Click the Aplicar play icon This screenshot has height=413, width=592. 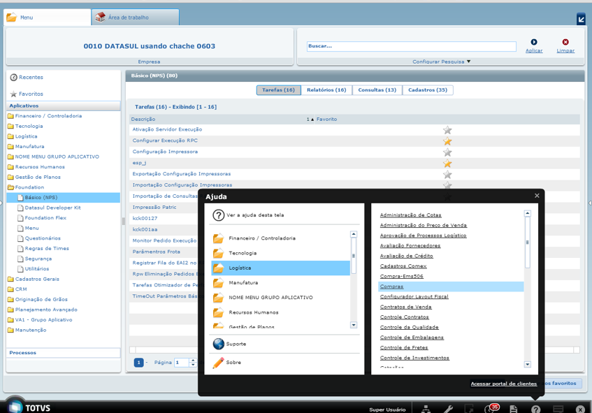534,42
